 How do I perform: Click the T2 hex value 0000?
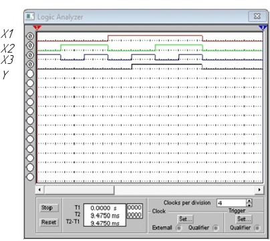134,215
